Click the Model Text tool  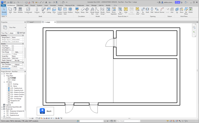(92, 11)
